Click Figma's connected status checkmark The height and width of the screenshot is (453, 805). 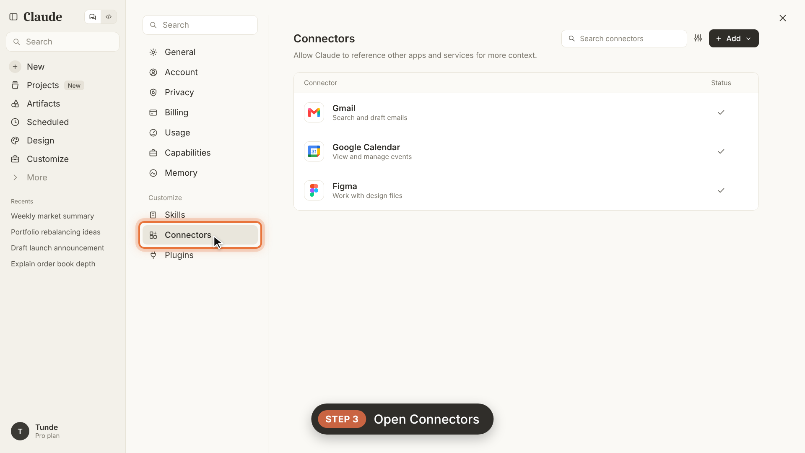point(721,190)
